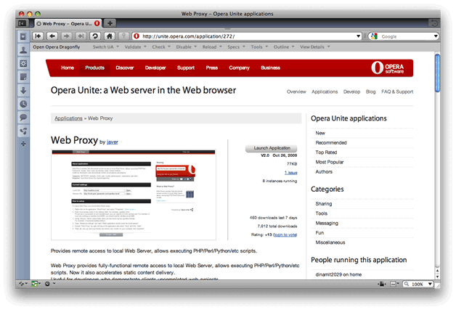This screenshot has height=310, width=456.
Task: Follow the Applications breadcrumb link
Action: tap(68, 118)
